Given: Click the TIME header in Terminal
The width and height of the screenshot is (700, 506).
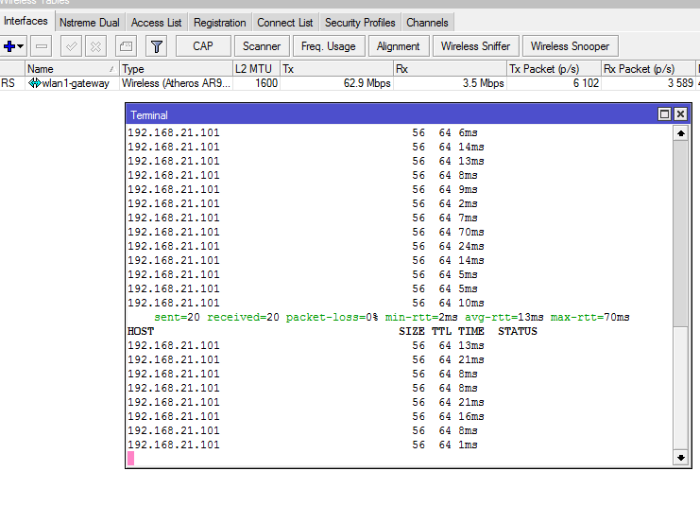Looking at the screenshot, I should click(471, 331).
